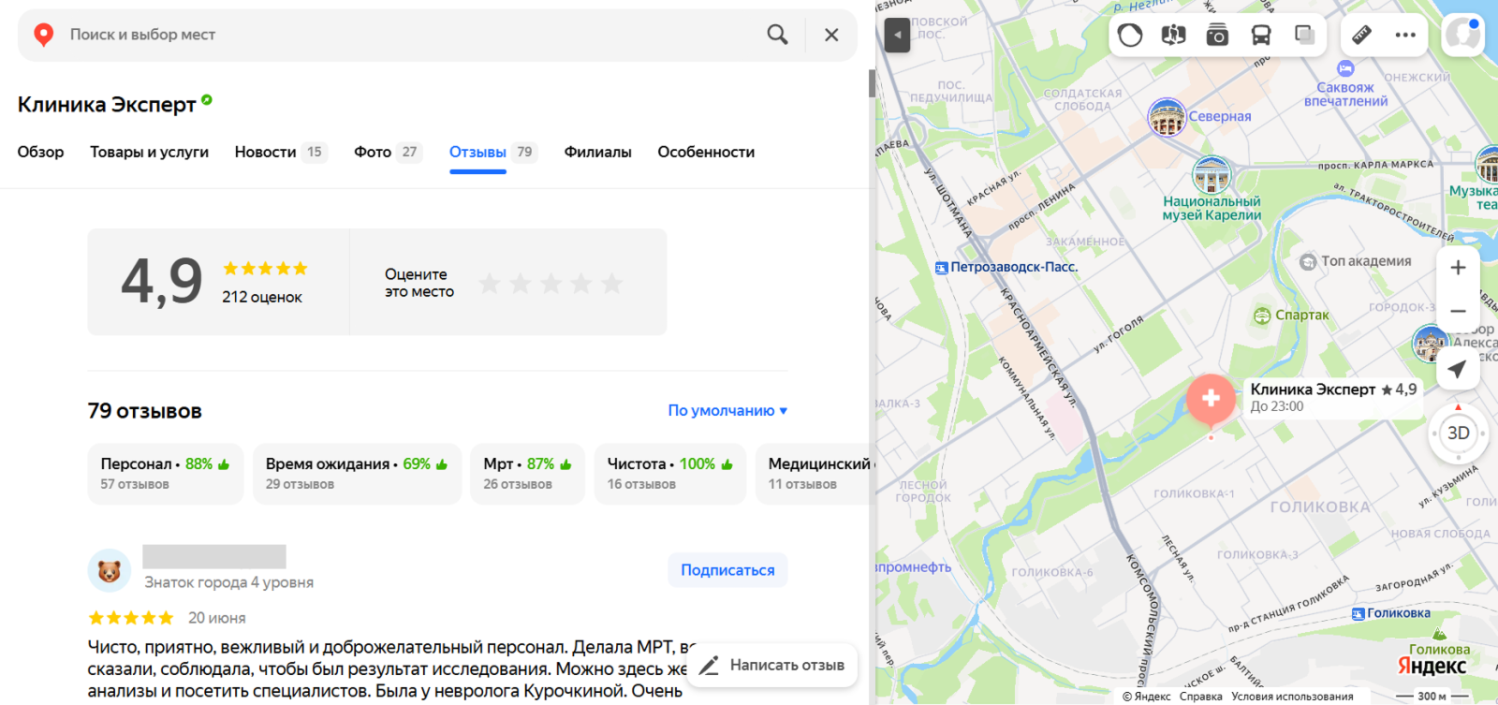Viewport: 1498px width, 705px height.
Task: Click the Написать отзыв button
Action: click(773, 665)
